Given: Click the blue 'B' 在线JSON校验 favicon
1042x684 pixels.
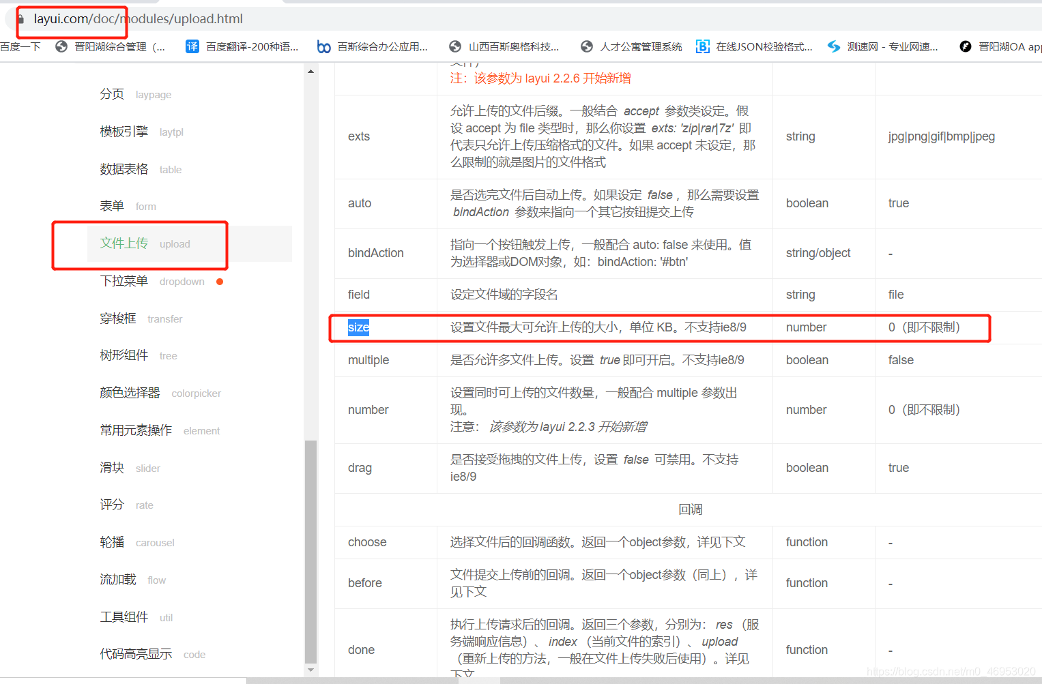Looking at the screenshot, I should [703, 46].
